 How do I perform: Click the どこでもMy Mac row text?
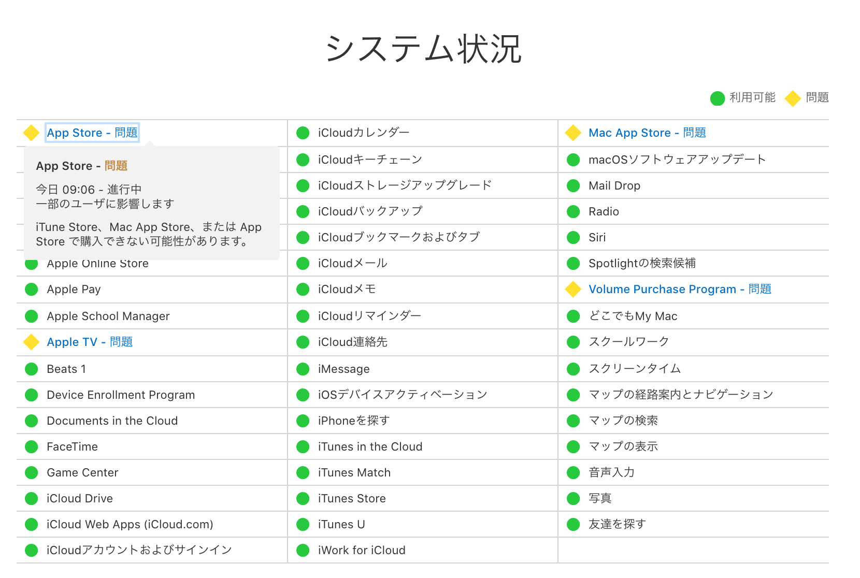(x=633, y=316)
